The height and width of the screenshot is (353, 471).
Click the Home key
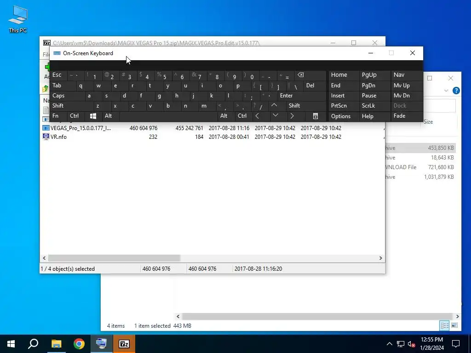[x=344, y=75]
